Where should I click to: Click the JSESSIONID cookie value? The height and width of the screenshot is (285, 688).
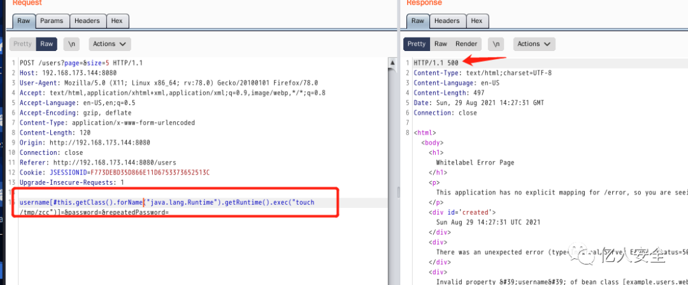(x=150, y=173)
